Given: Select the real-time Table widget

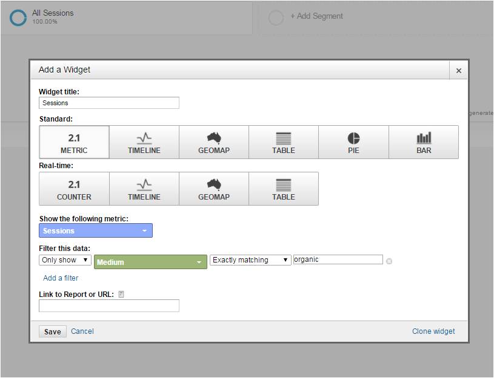Looking at the screenshot, I should [x=284, y=189].
